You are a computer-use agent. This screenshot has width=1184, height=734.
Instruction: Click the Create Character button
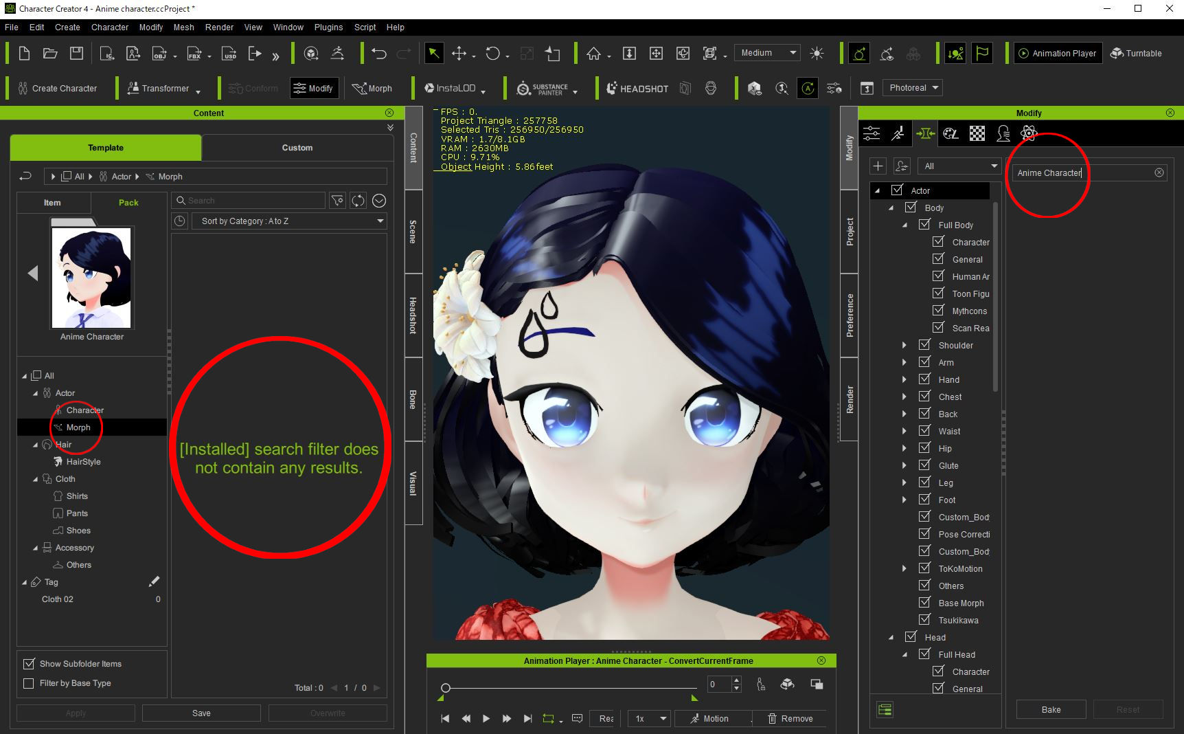click(58, 89)
